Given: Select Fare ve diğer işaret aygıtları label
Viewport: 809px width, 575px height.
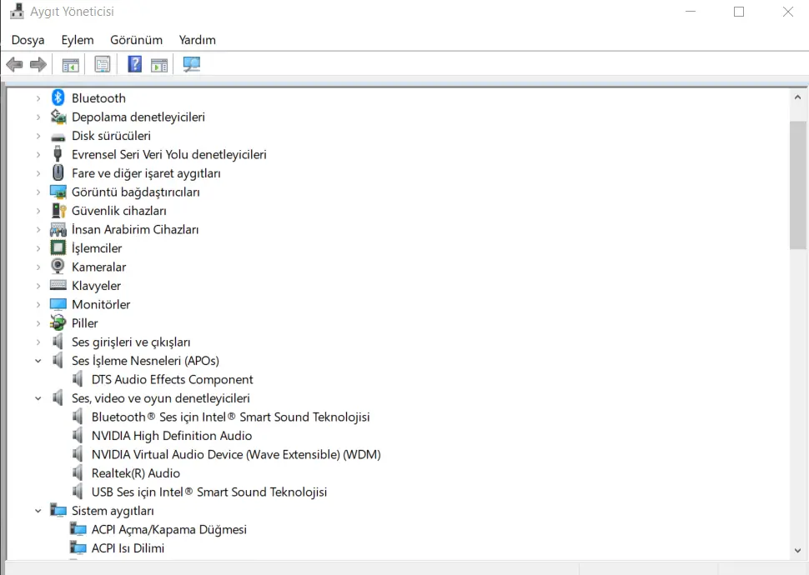Looking at the screenshot, I should tap(146, 173).
